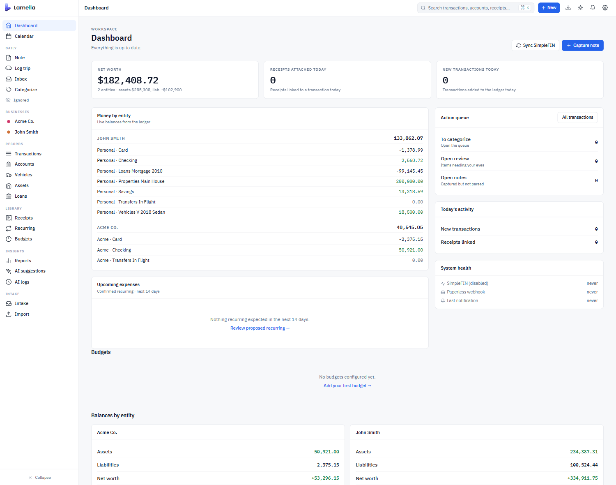The image size is (616, 485).
Task: Focus the search transactions field
Action: coord(476,8)
